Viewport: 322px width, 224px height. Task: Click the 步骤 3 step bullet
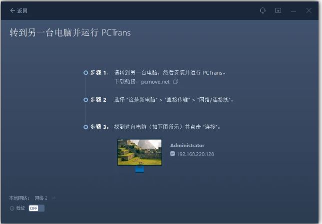click(x=85, y=127)
